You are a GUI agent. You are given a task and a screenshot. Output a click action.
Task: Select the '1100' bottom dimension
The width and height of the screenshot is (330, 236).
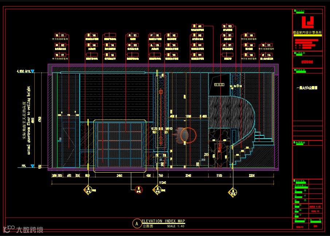219,175
